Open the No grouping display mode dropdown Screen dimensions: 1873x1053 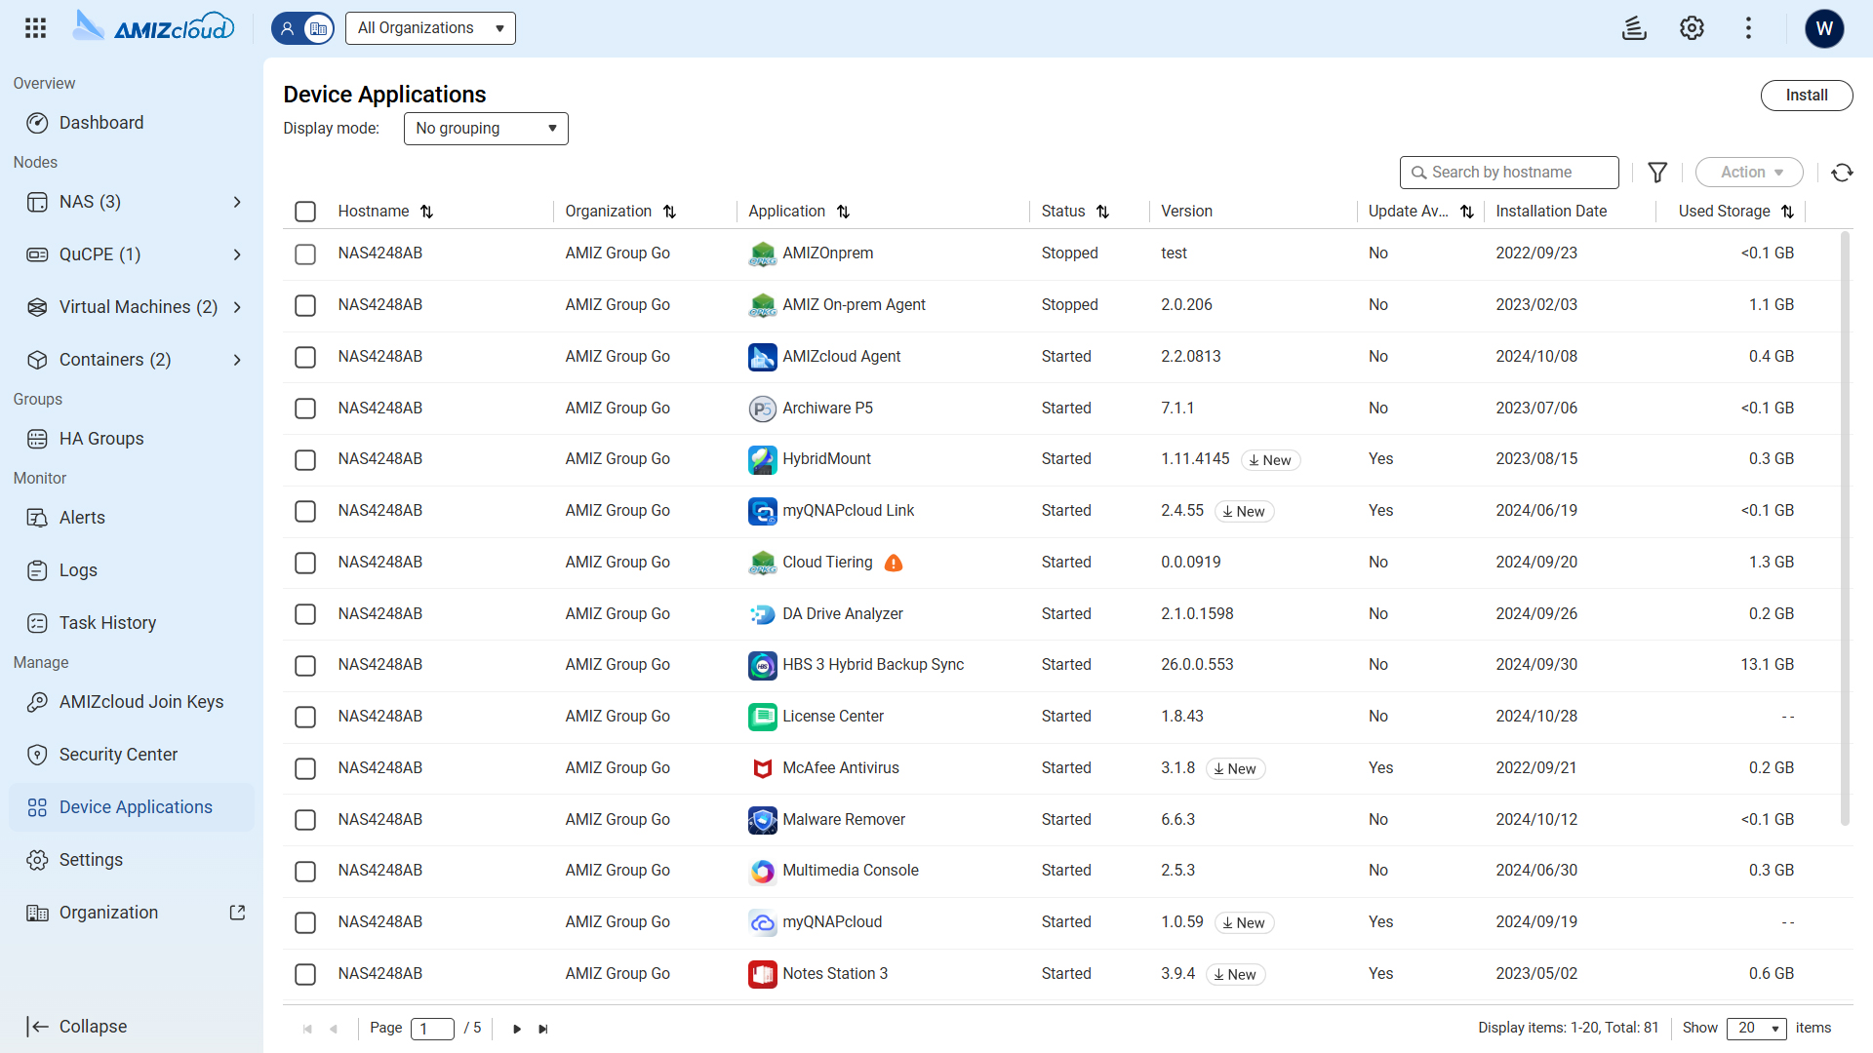click(x=486, y=129)
